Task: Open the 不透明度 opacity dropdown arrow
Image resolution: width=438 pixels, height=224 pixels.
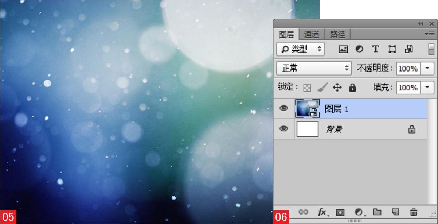Action: [x=427, y=68]
